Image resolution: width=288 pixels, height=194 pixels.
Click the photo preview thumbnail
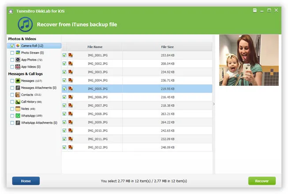tap(248, 60)
